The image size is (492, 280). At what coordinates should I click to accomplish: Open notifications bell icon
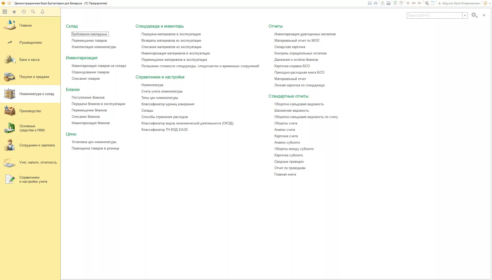43,12
